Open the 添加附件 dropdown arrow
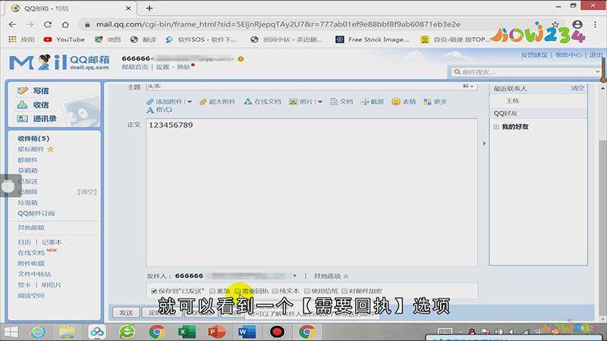This screenshot has height=341, width=607. pos(189,102)
